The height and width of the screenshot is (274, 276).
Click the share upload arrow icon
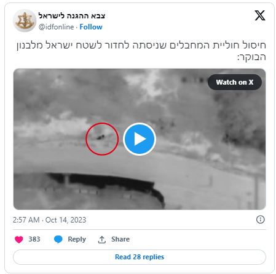click(102, 240)
